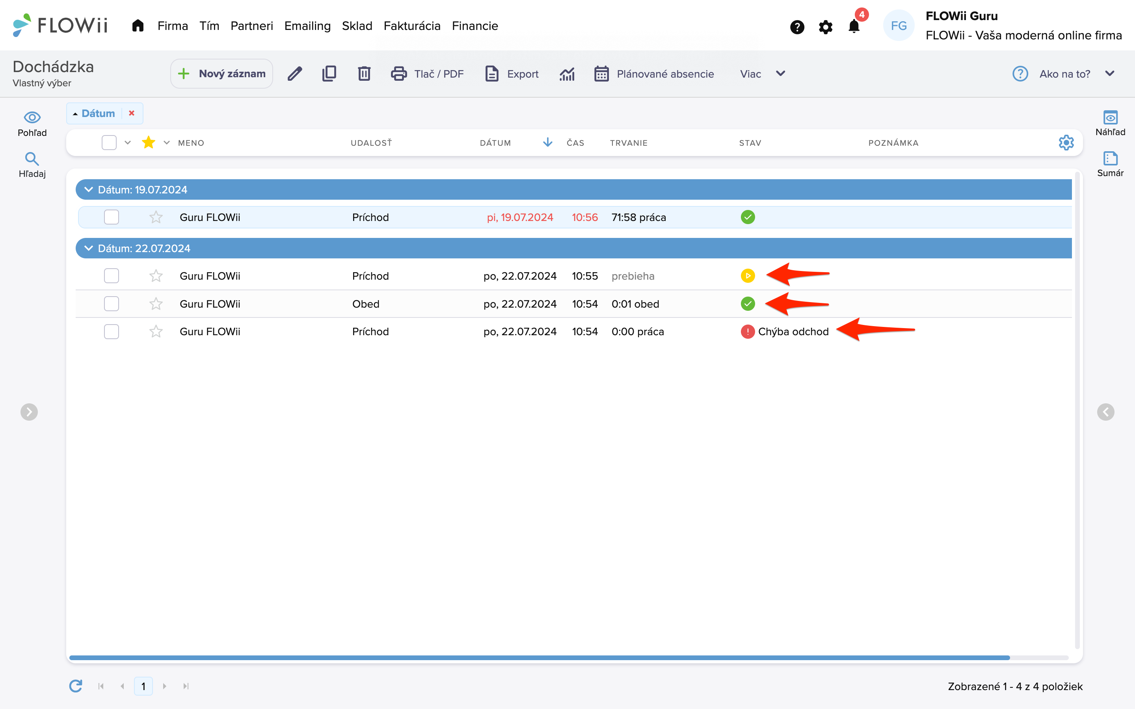Sort by the UDALOSŤ column header
The height and width of the screenshot is (709, 1135).
pyautogui.click(x=371, y=143)
